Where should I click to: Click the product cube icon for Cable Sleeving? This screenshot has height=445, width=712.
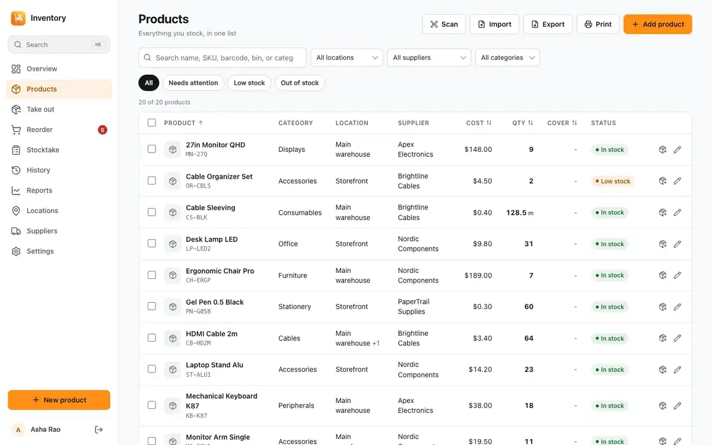[x=173, y=212]
